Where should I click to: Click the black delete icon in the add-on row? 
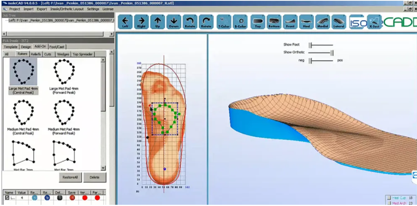[60, 198]
